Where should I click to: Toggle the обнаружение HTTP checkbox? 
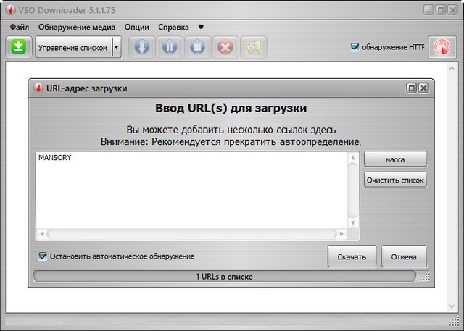click(x=355, y=46)
